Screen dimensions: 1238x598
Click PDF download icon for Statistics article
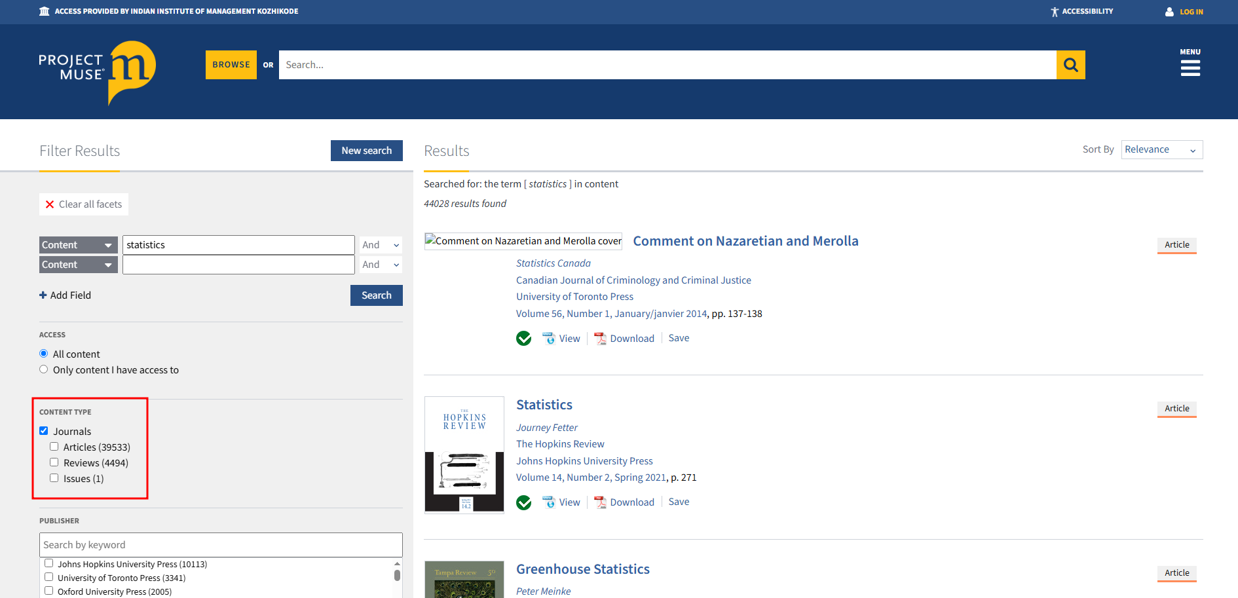pyautogui.click(x=600, y=502)
